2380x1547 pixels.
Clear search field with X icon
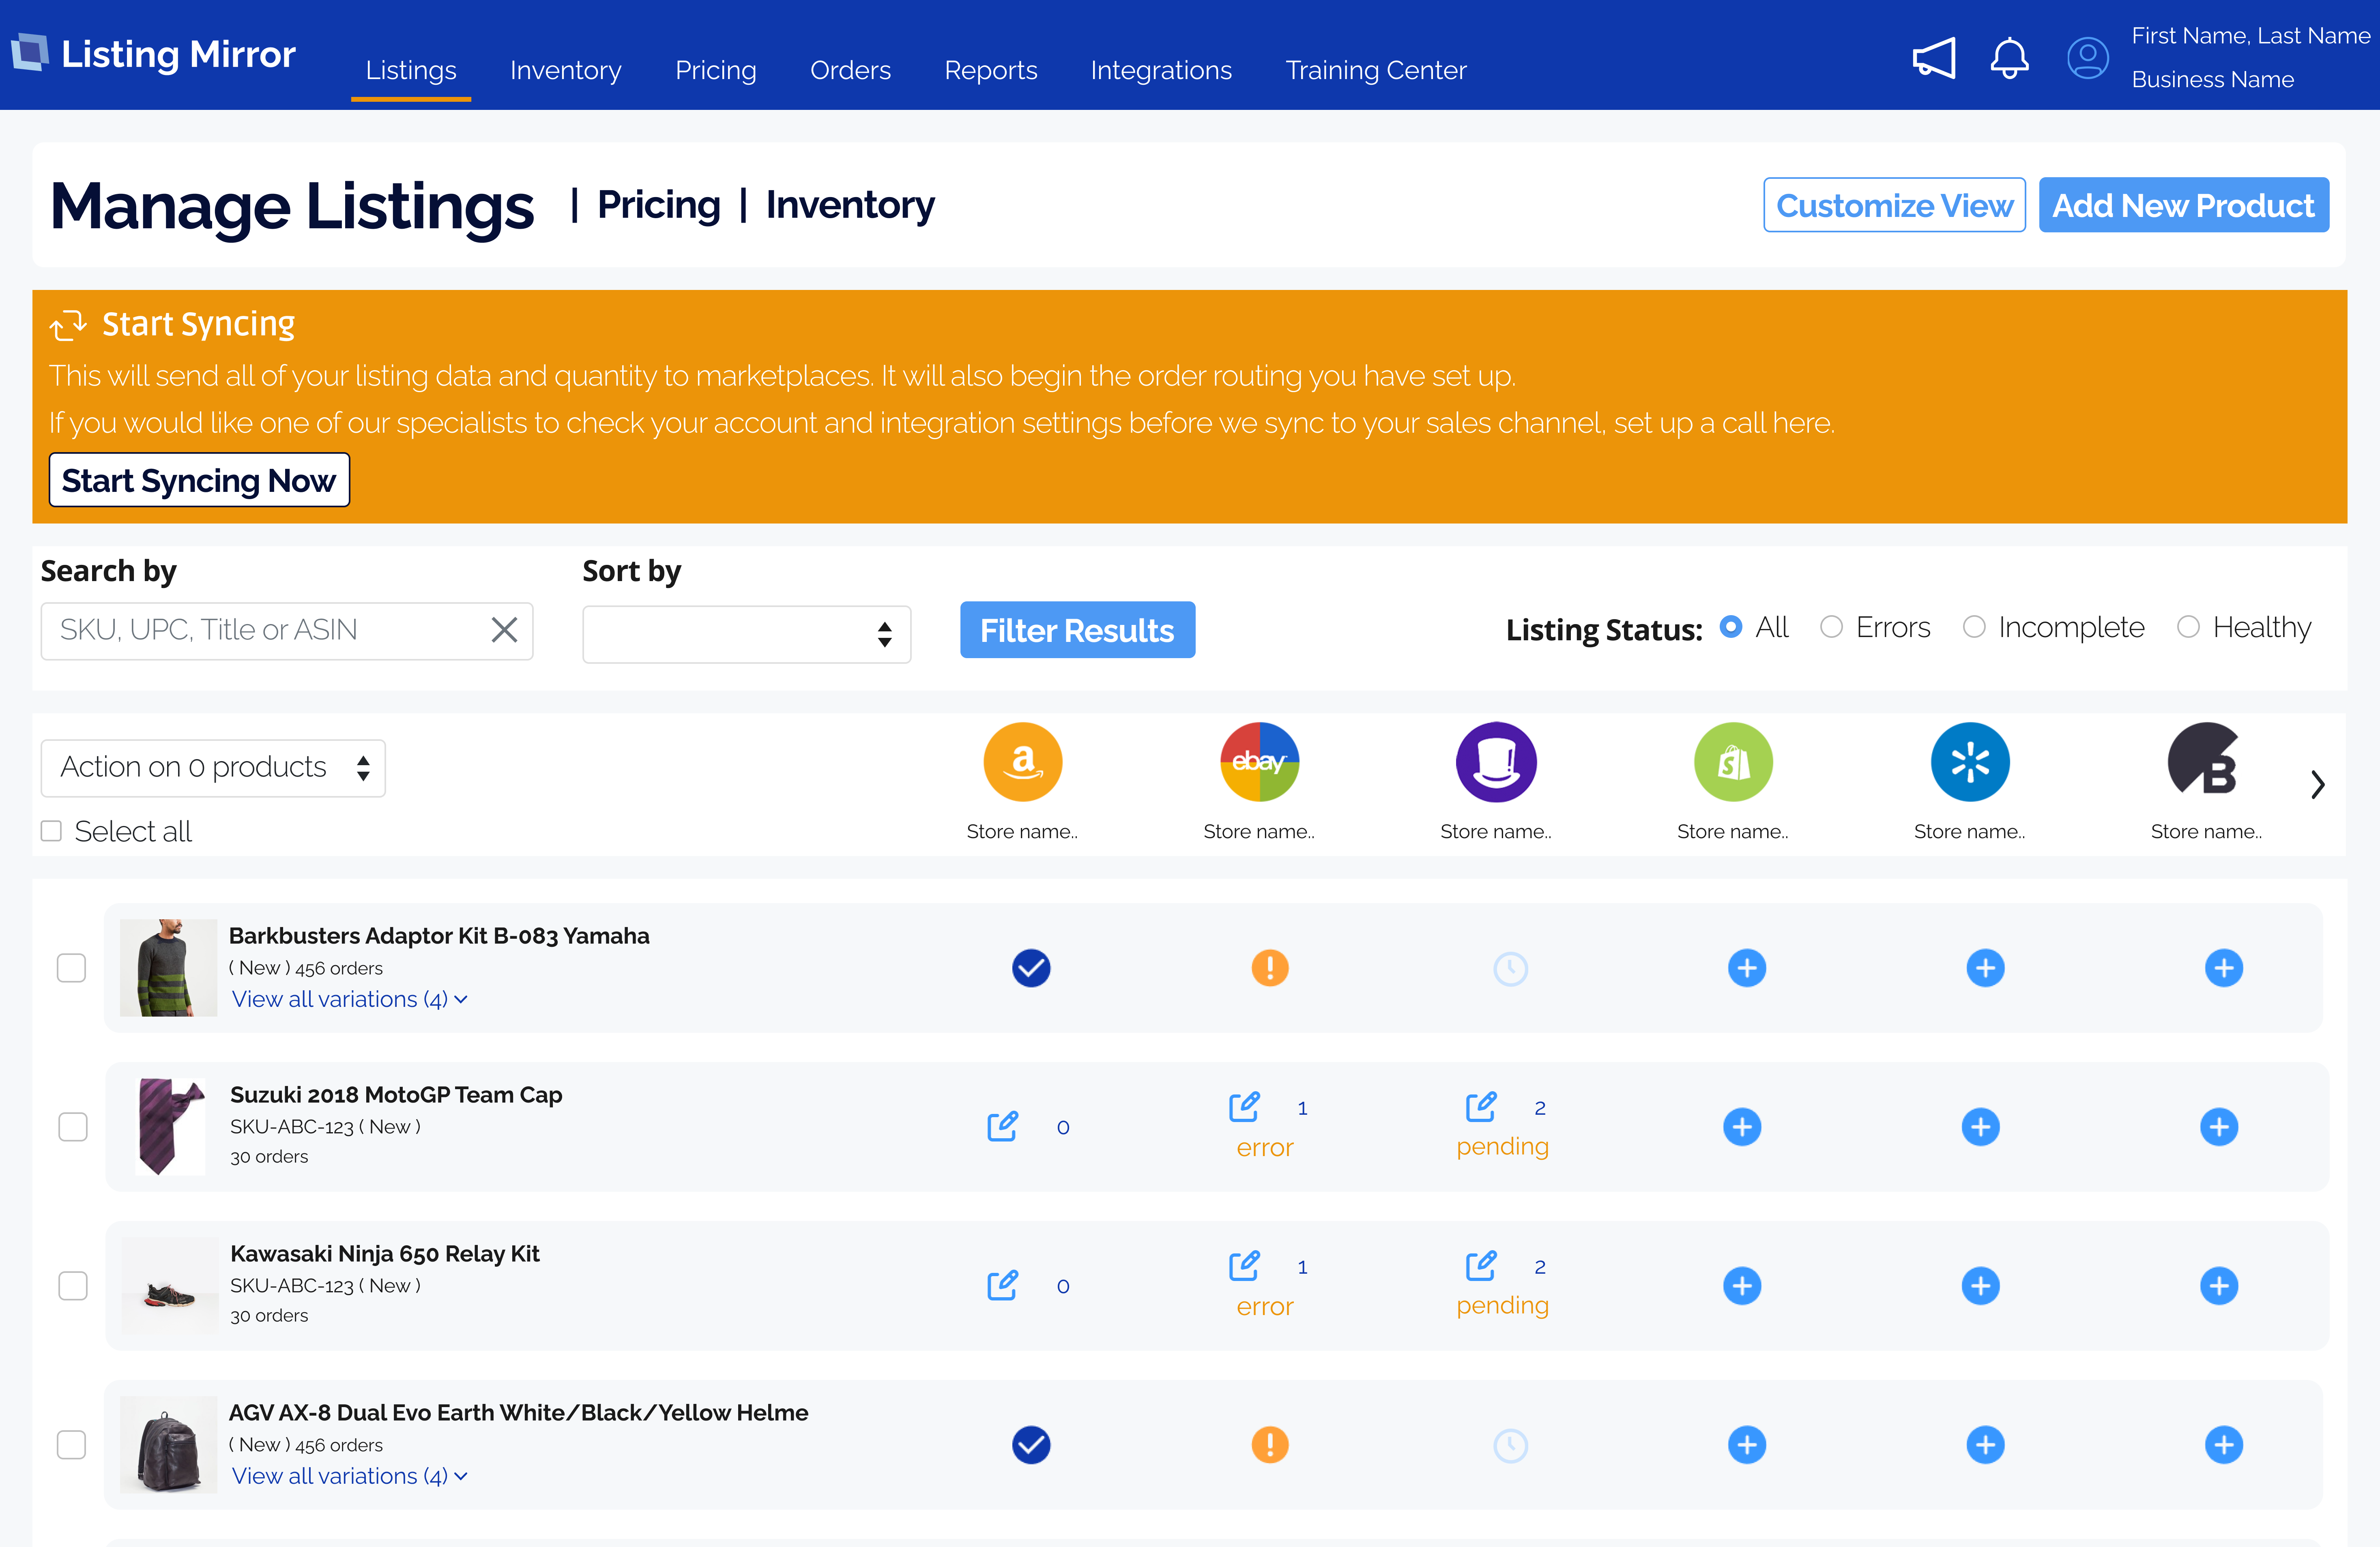pos(504,630)
